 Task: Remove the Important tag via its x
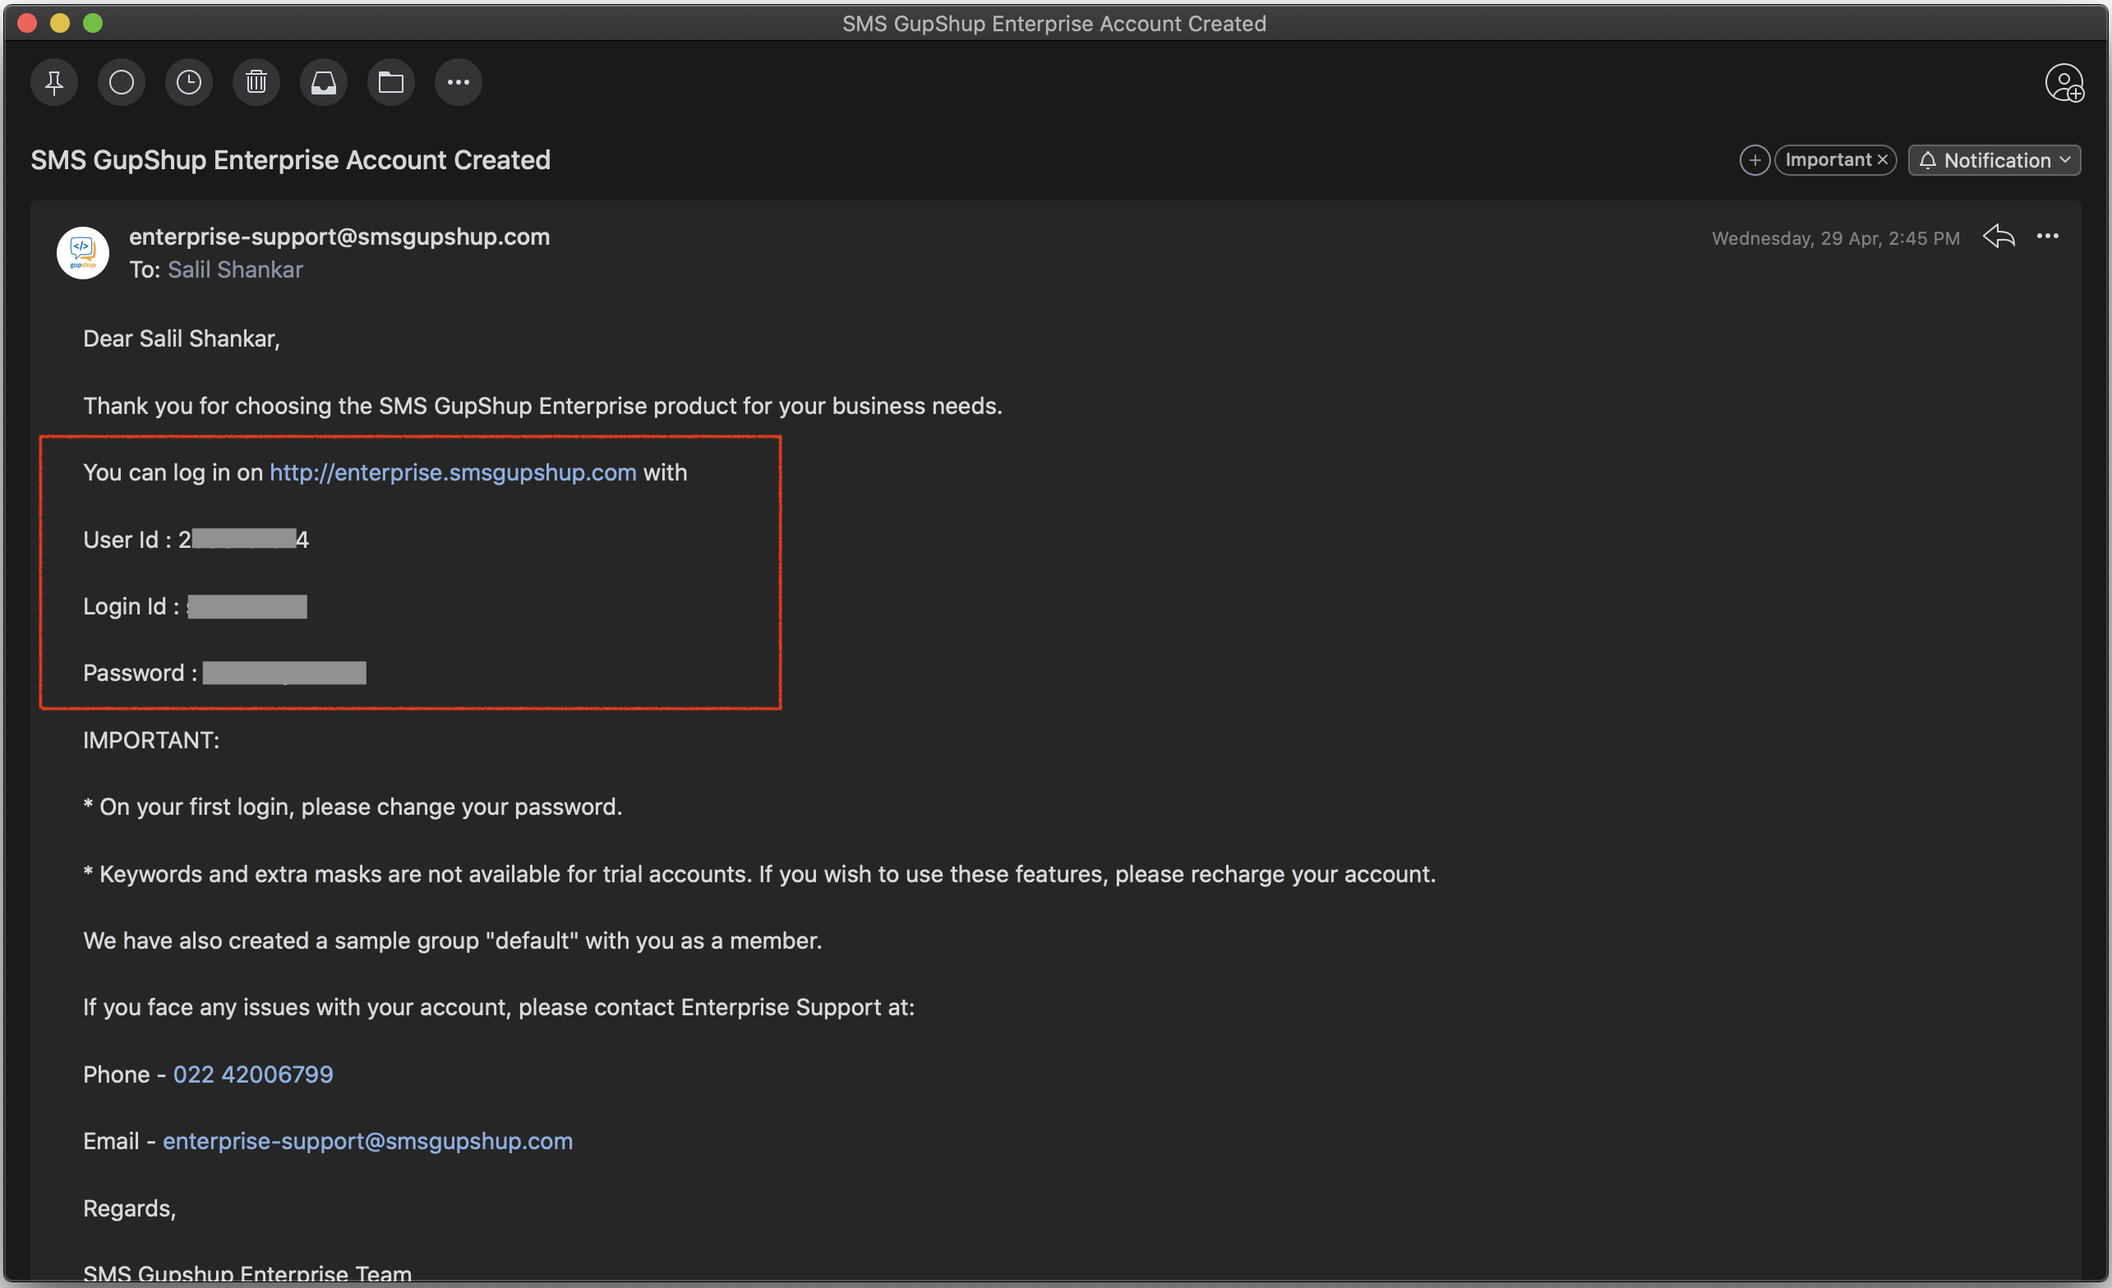(x=1884, y=160)
